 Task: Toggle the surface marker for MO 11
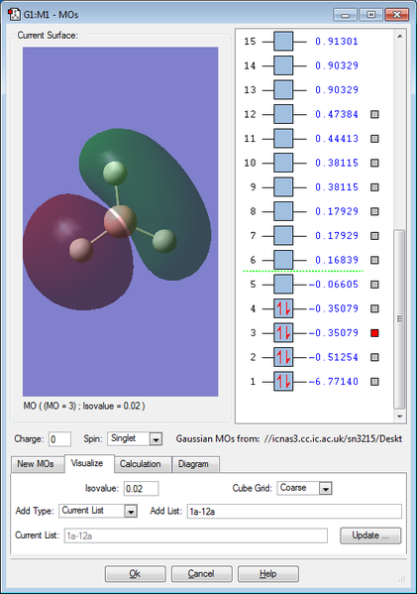point(374,139)
